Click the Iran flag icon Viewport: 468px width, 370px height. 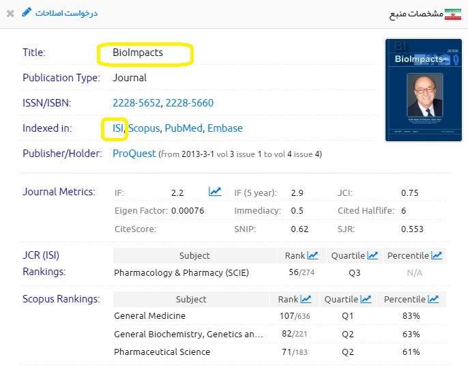click(453, 14)
